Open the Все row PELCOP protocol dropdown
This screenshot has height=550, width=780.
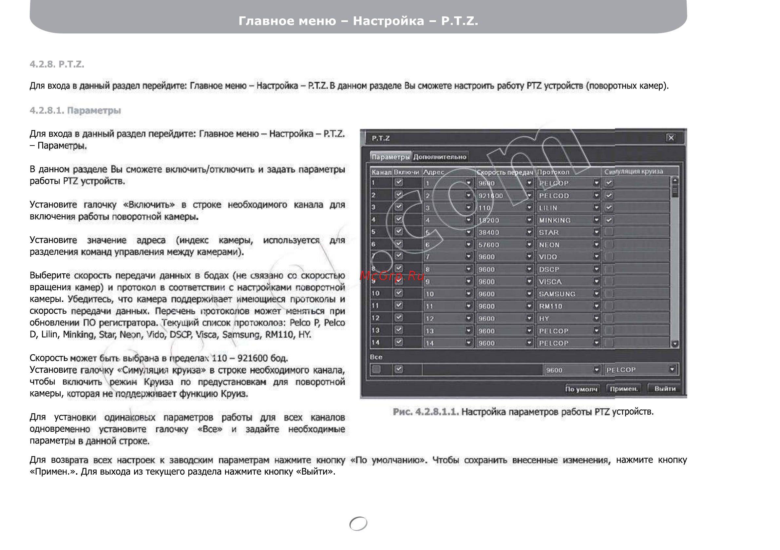pyautogui.click(x=672, y=369)
